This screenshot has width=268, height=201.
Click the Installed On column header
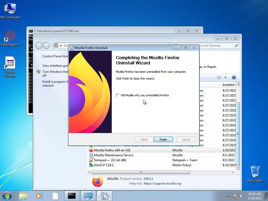click(229, 85)
